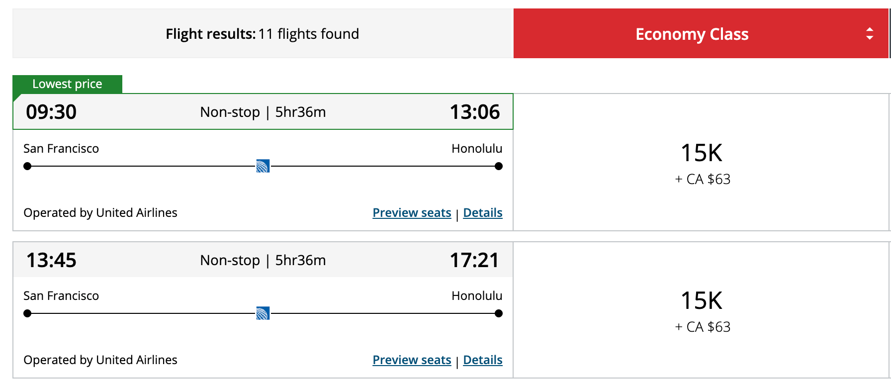Open the Economy Class fare column header
Image resolution: width=891 pixels, height=383 pixels.
(x=692, y=34)
